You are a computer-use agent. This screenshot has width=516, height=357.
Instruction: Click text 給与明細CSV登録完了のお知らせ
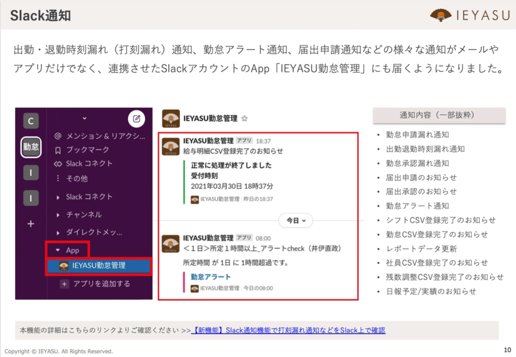(233, 151)
